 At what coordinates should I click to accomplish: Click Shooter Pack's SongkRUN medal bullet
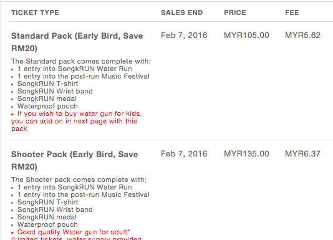47,217
